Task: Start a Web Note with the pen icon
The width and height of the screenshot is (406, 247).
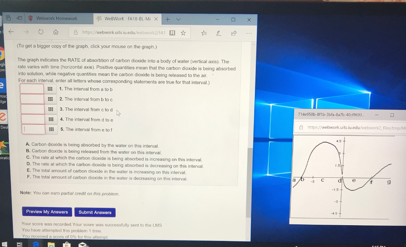Action: coord(218,33)
